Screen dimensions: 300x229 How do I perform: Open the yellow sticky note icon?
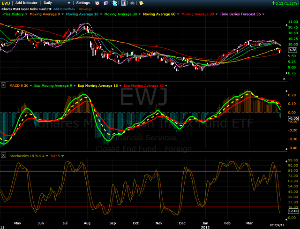pyautogui.click(x=141, y=3)
